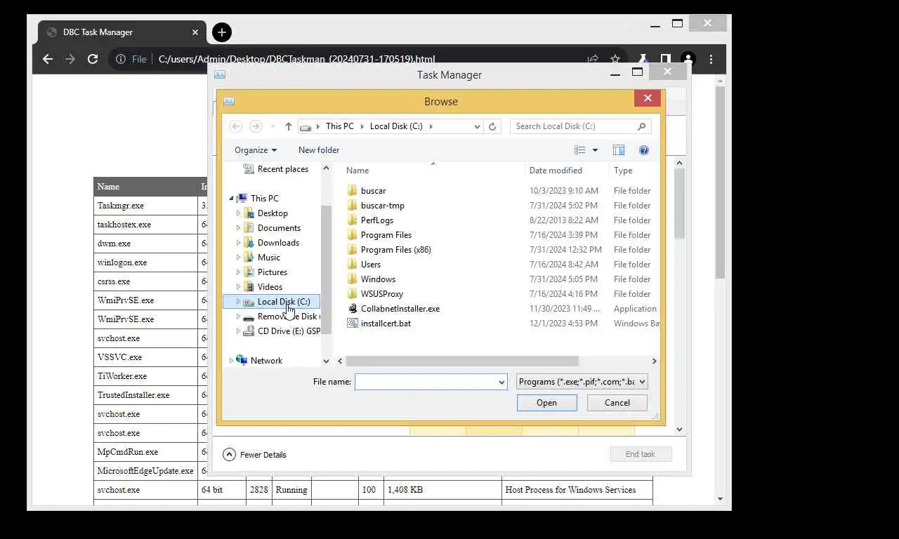
Task: Click the search magnifier icon
Action: [641, 126]
